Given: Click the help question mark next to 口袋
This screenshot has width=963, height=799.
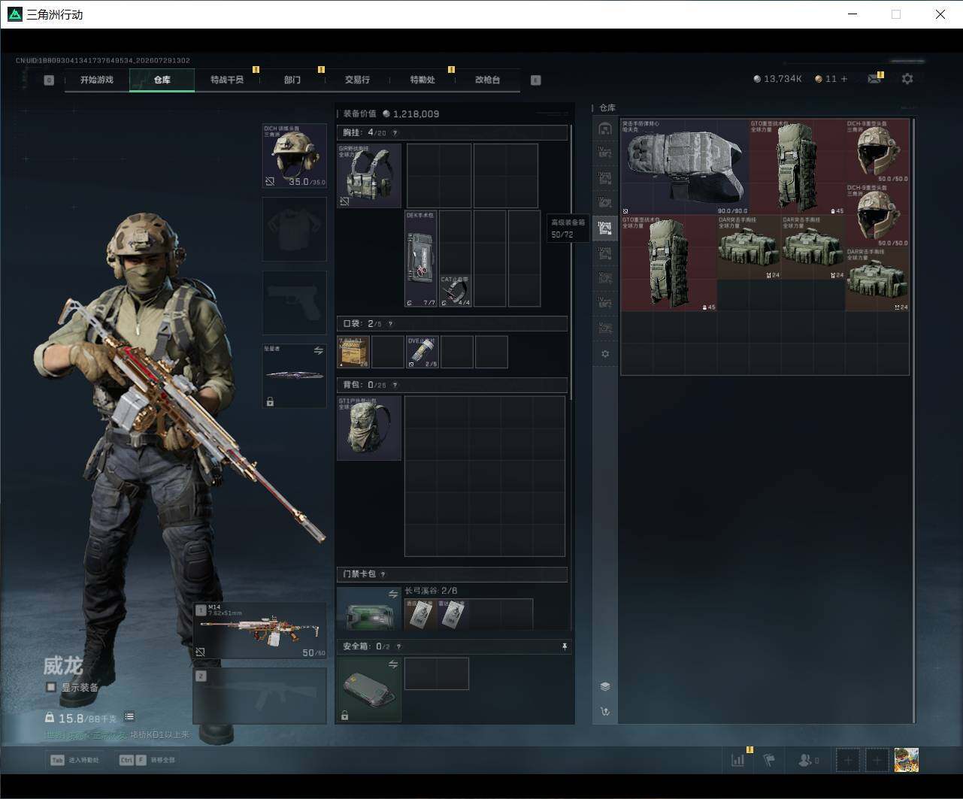Looking at the screenshot, I should pyautogui.click(x=390, y=324).
